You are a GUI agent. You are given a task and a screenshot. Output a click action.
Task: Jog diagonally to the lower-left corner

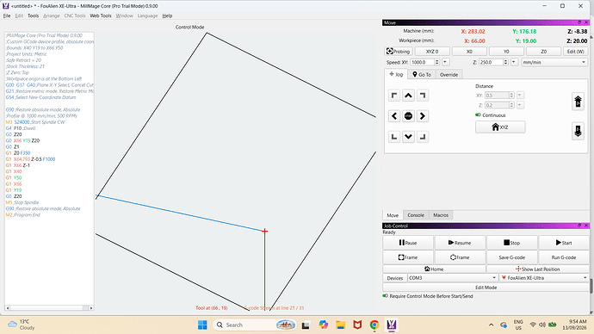click(394, 136)
